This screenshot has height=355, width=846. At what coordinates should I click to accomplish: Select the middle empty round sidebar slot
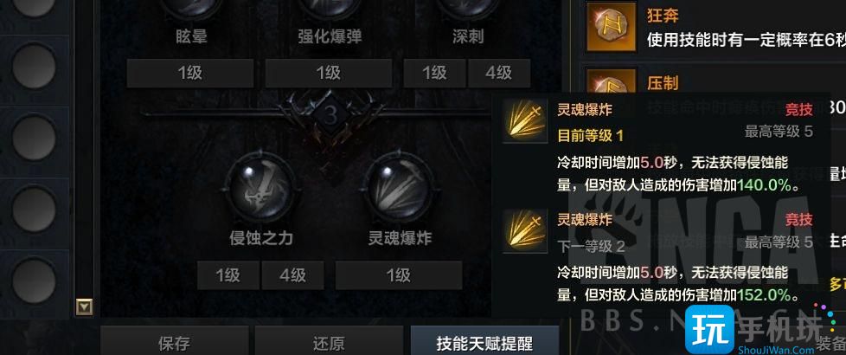[34, 136]
